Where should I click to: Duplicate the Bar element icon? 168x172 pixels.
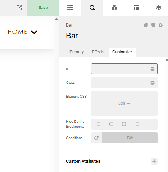pyautogui.click(x=146, y=25)
